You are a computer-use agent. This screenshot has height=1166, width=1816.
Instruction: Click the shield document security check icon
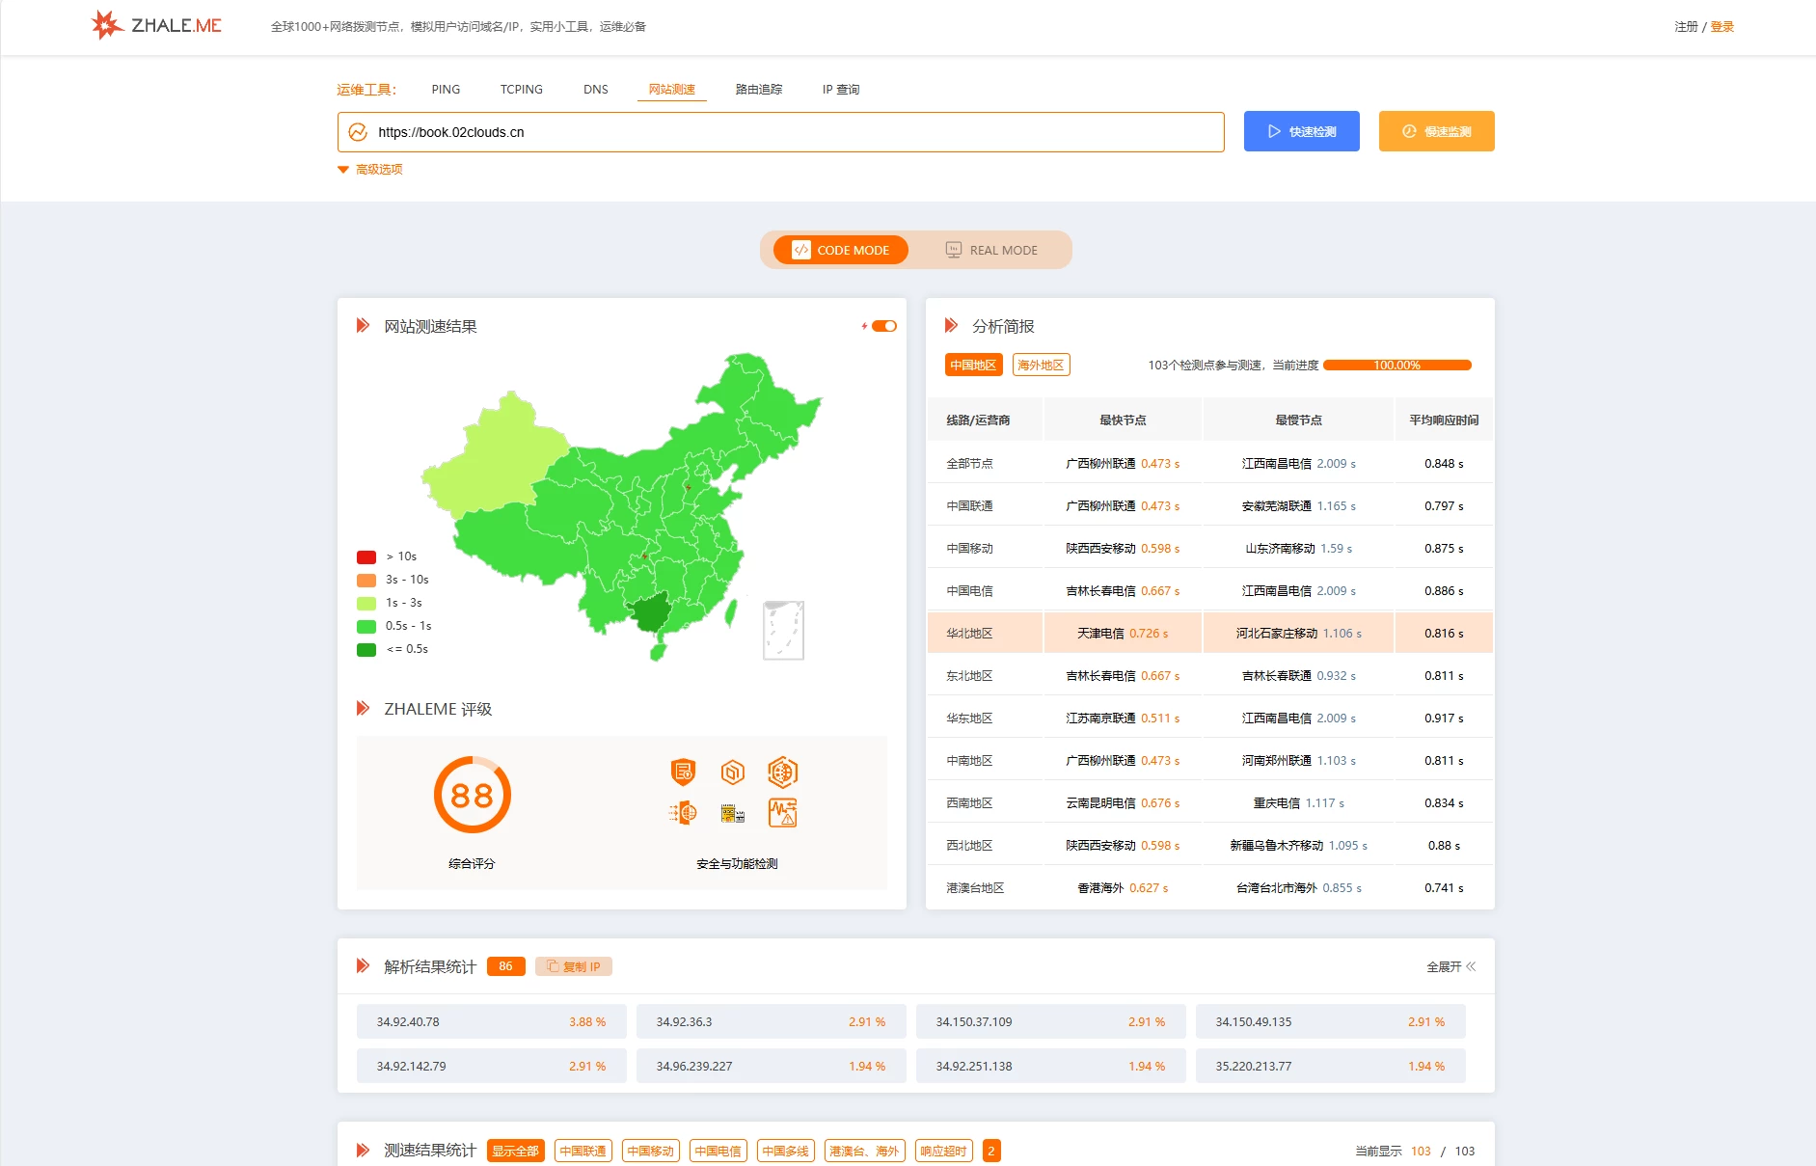coord(683,772)
